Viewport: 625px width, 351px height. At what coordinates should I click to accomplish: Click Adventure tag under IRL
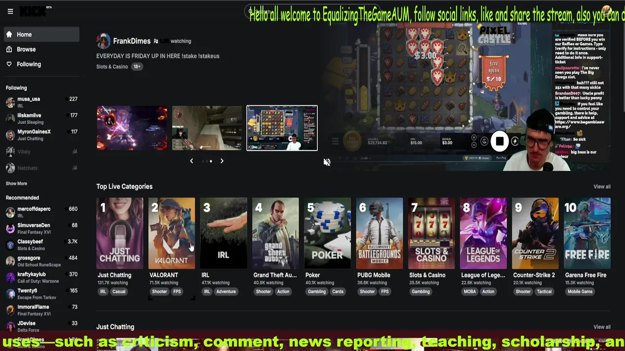(226, 292)
